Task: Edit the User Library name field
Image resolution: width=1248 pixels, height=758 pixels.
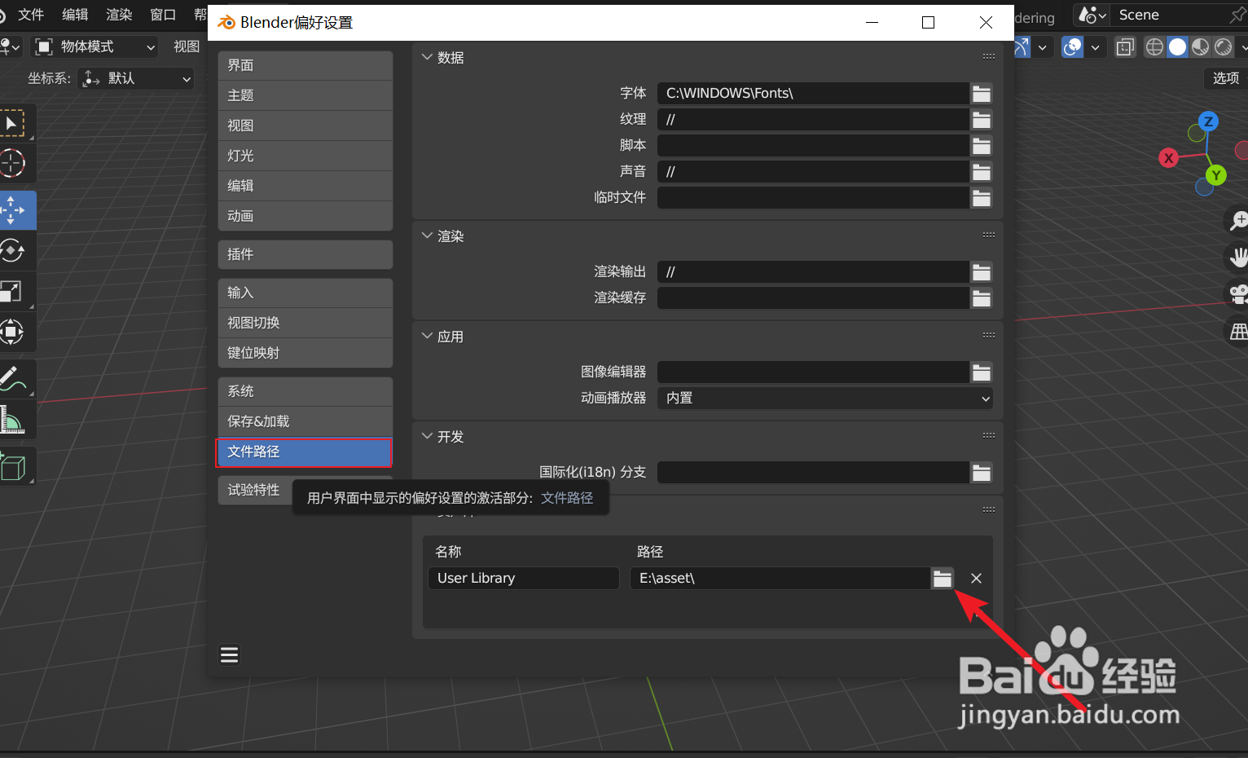Action: [524, 579]
